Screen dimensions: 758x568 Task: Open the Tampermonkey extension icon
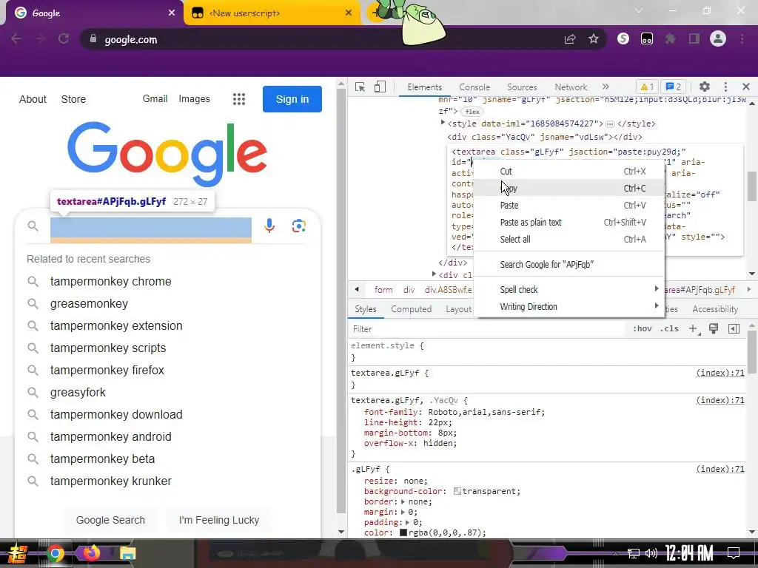647,39
